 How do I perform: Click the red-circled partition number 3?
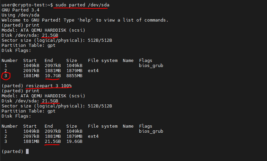[6, 76]
